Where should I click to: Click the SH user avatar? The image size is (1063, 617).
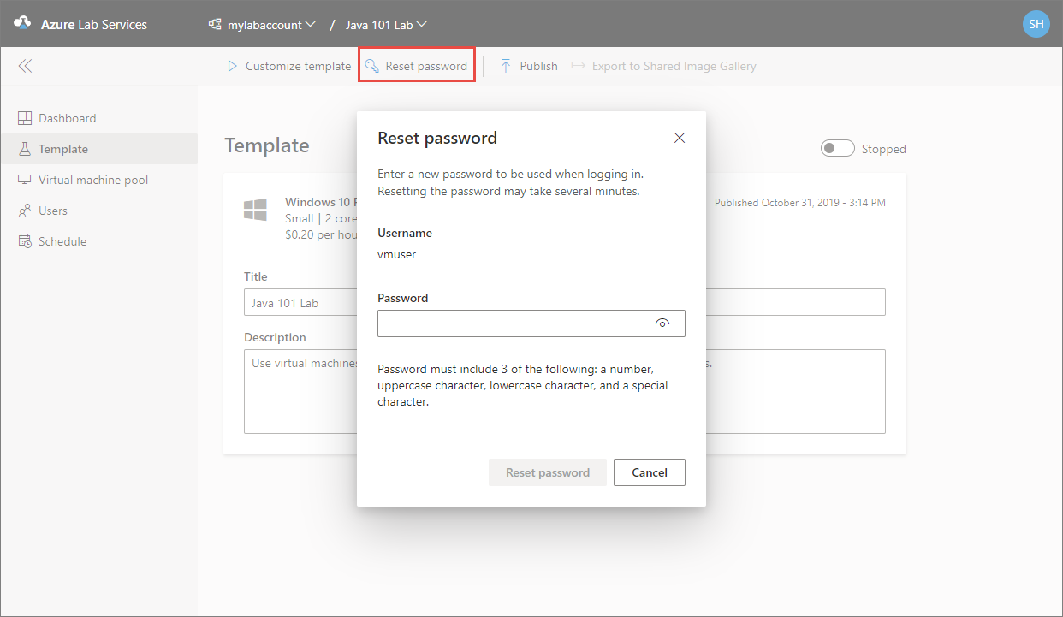point(1036,23)
